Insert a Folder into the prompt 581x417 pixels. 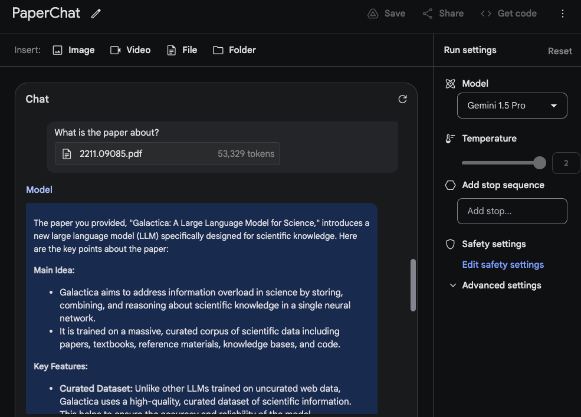pos(234,50)
